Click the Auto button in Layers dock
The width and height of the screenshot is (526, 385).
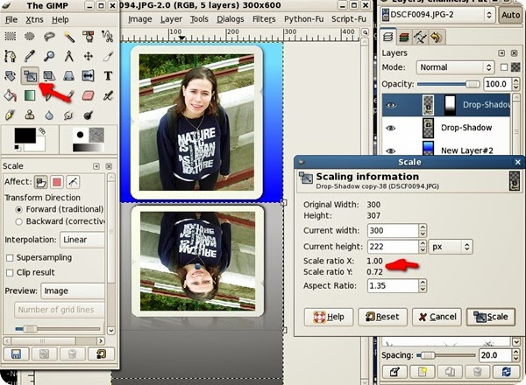click(x=510, y=15)
